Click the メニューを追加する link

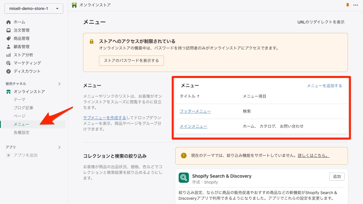point(324,86)
